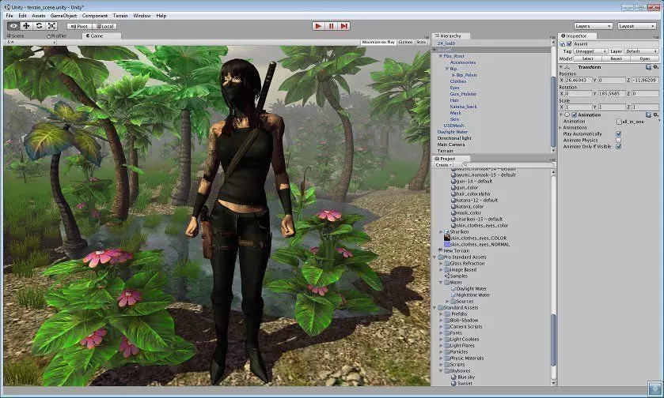664x398 pixels.
Task: Open the Animation component help icon
Action: (648, 115)
